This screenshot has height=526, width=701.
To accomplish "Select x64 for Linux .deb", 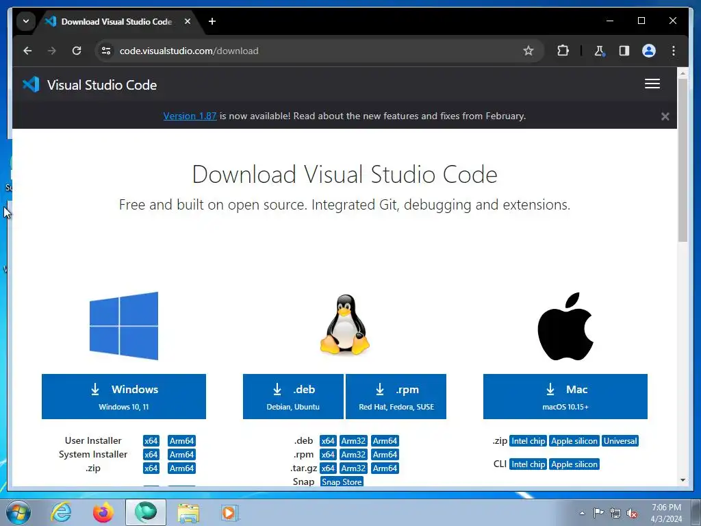I will click(328, 440).
